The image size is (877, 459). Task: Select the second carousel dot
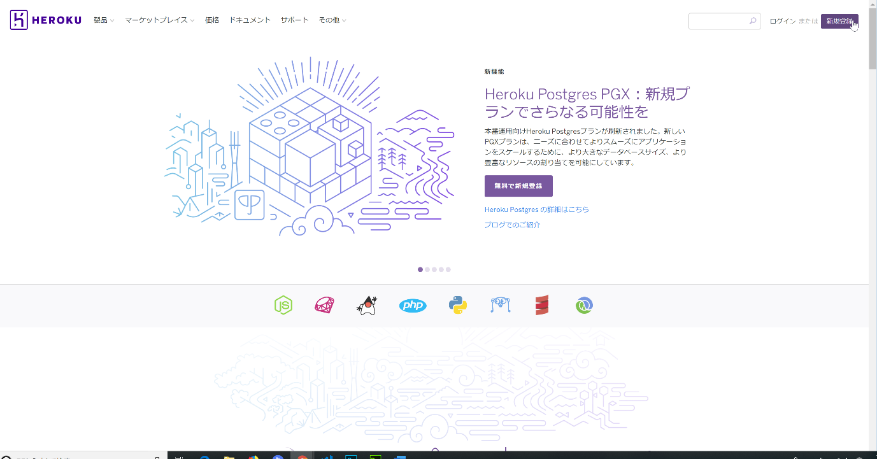(x=427, y=269)
